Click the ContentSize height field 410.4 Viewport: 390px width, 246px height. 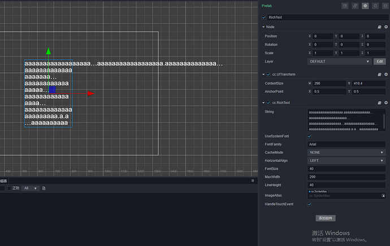[369, 84]
